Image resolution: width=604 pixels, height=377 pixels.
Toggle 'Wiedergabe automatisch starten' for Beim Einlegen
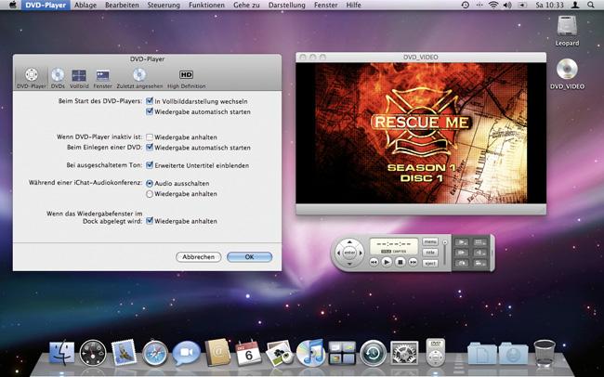[150, 148]
